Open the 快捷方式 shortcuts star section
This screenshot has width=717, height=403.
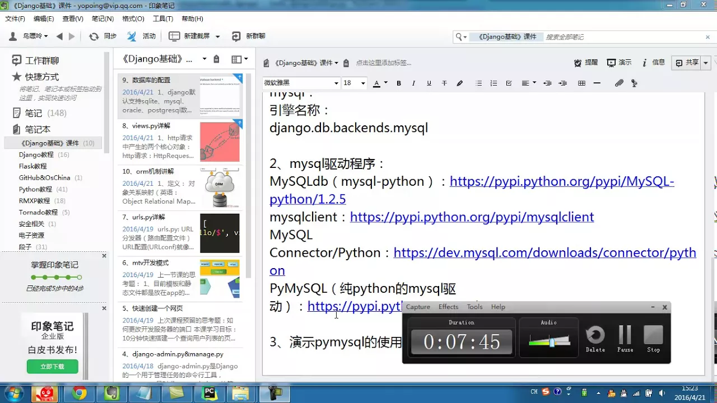[x=36, y=77]
